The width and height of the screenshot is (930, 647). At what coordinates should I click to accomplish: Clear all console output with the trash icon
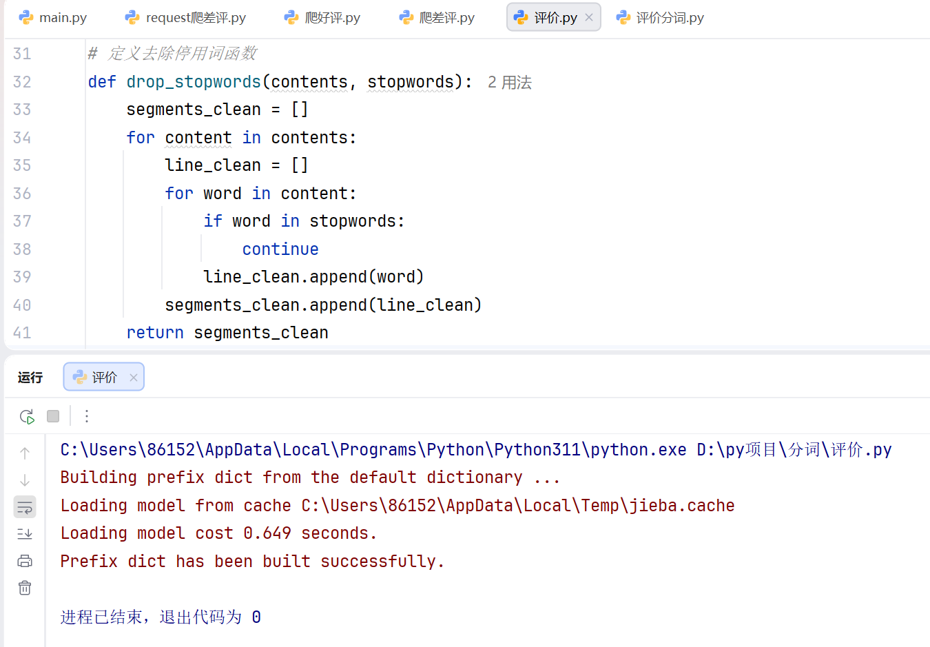click(x=25, y=588)
